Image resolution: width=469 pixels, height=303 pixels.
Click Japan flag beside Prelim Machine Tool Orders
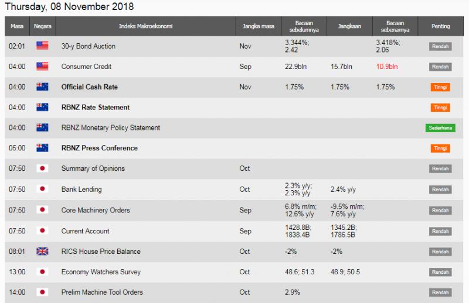42,292
